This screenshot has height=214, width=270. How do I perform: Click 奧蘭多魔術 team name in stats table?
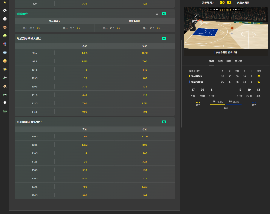click(197, 82)
